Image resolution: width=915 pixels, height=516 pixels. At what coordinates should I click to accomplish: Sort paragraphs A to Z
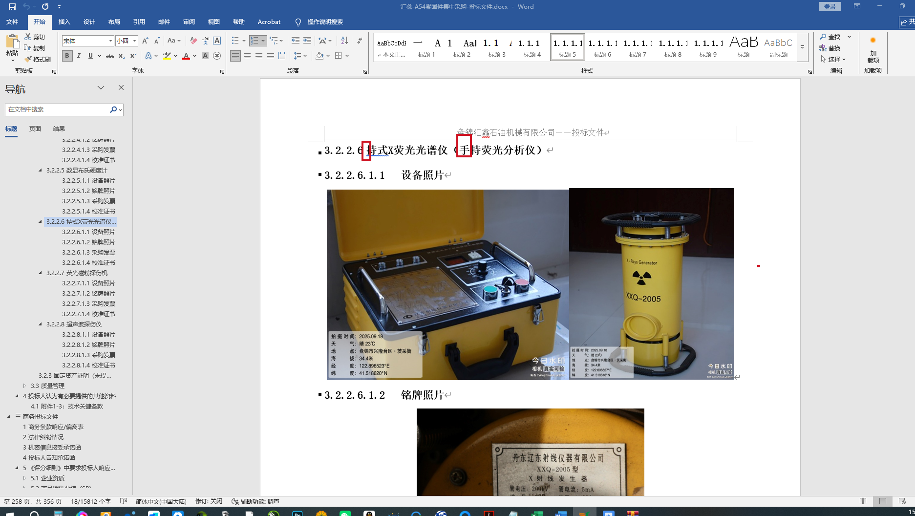pyautogui.click(x=344, y=41)
